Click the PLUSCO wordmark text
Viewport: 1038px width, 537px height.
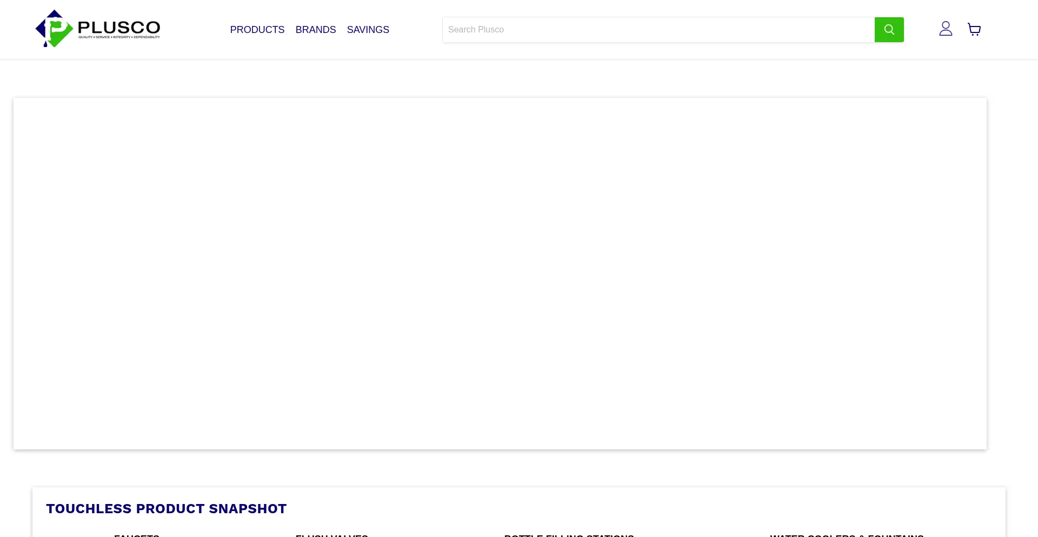[119, 27]
